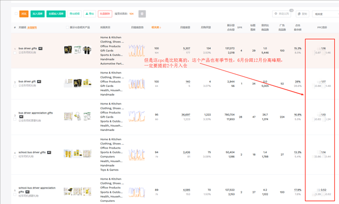The width and height of the screenshot is (339, 204).
Task: Select checkbox for school bus driver appreciation gifts
Action: (x=15, y=194)
